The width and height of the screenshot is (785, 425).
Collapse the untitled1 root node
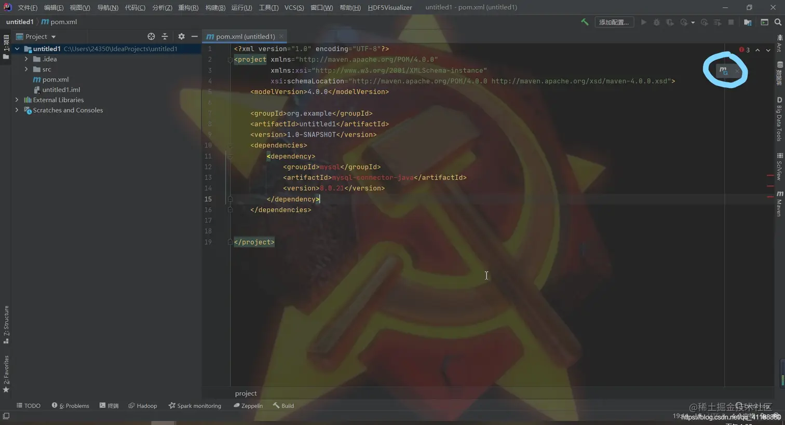click(x=17, y=49)
